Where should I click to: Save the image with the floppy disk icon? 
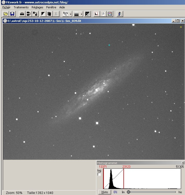pos(12,14)
